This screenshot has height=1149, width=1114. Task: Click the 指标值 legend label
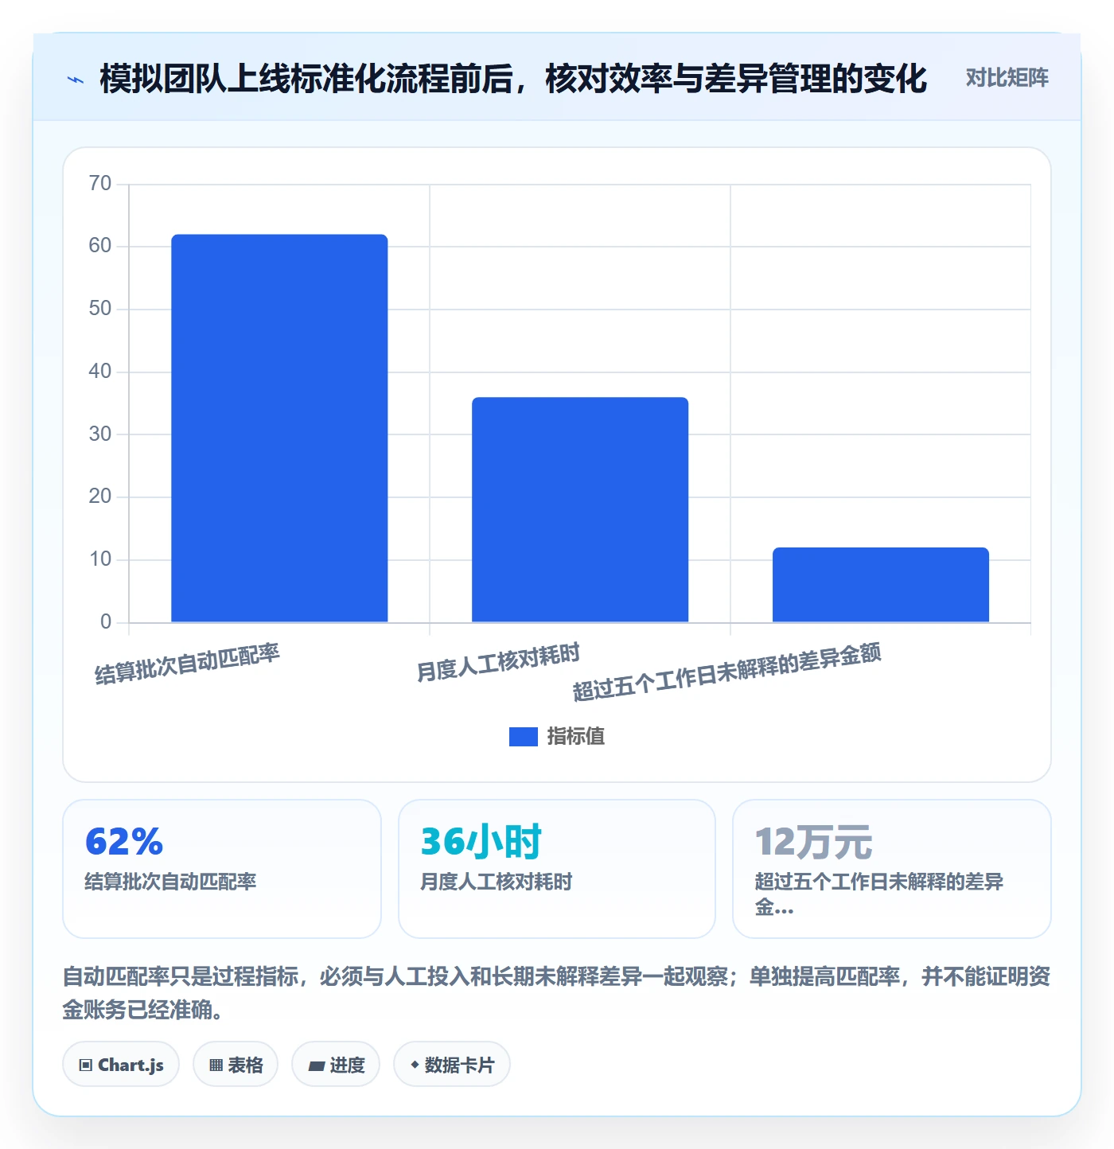[576, 737]
